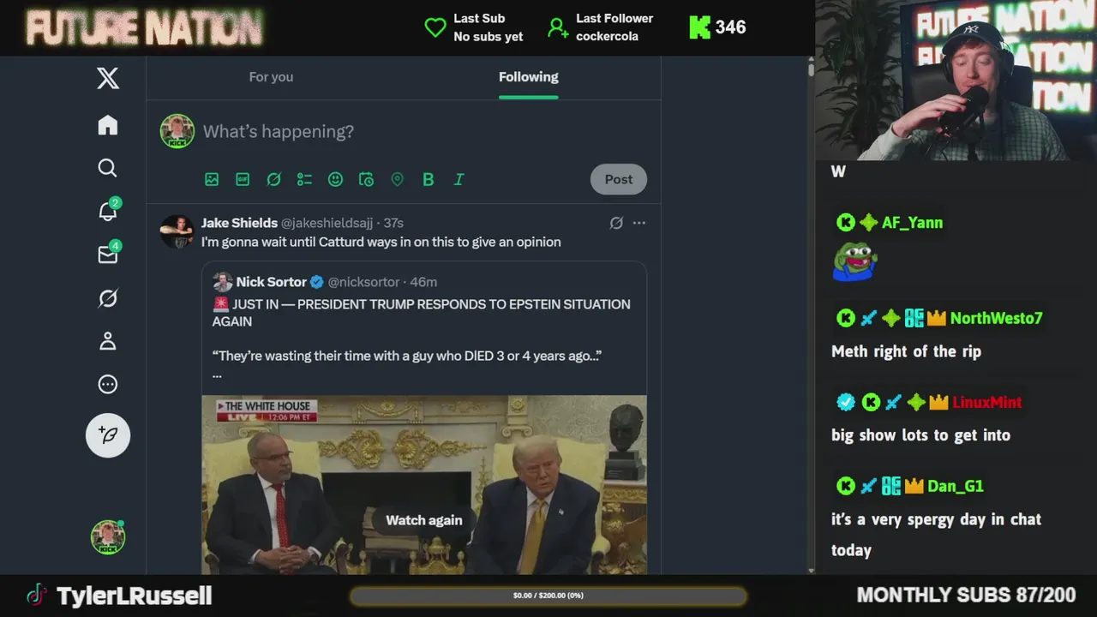Click the crown badge beside Dan_G1
This screenshot has height=617, width=1097.
pos(914,486)
